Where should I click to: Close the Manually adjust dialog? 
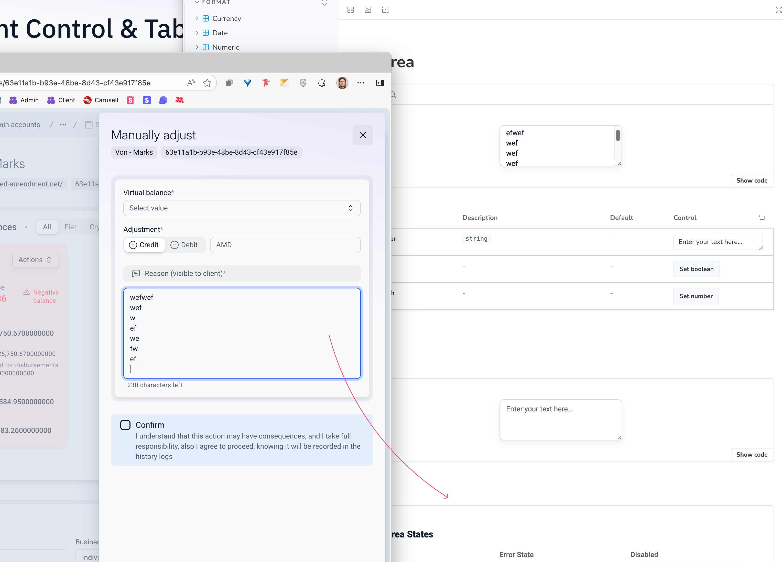[363, 135]
